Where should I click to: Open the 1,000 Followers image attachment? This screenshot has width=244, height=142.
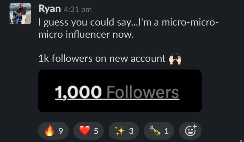(120, 91)
